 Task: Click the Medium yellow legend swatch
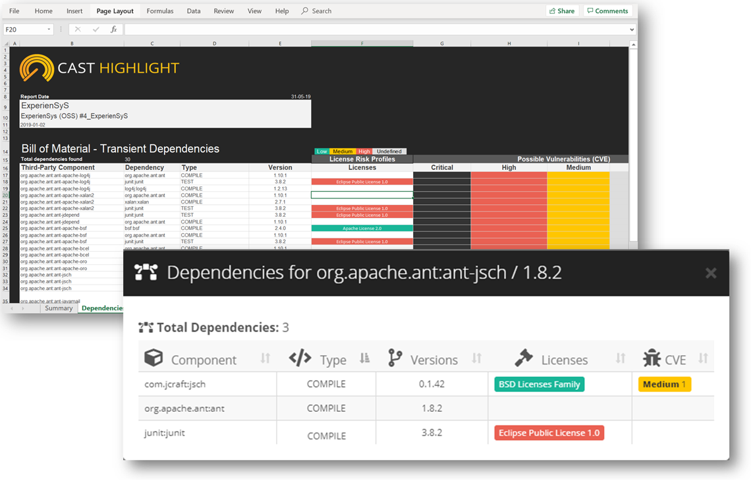point(343,152)
